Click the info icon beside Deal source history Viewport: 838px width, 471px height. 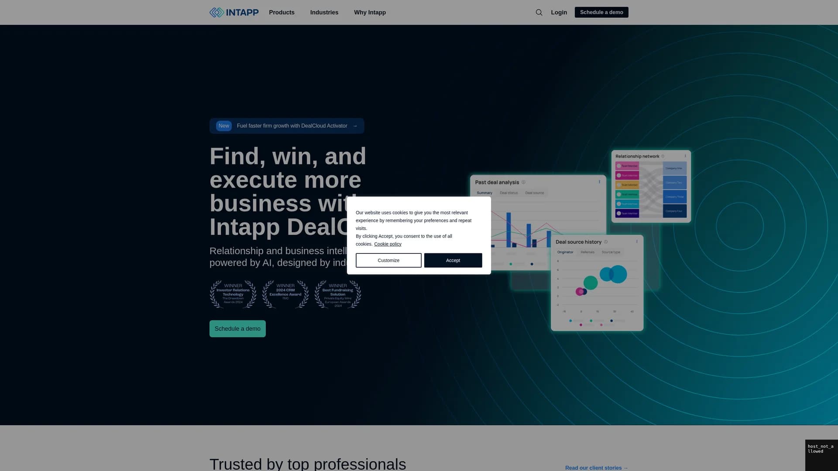tap(606, 242)
